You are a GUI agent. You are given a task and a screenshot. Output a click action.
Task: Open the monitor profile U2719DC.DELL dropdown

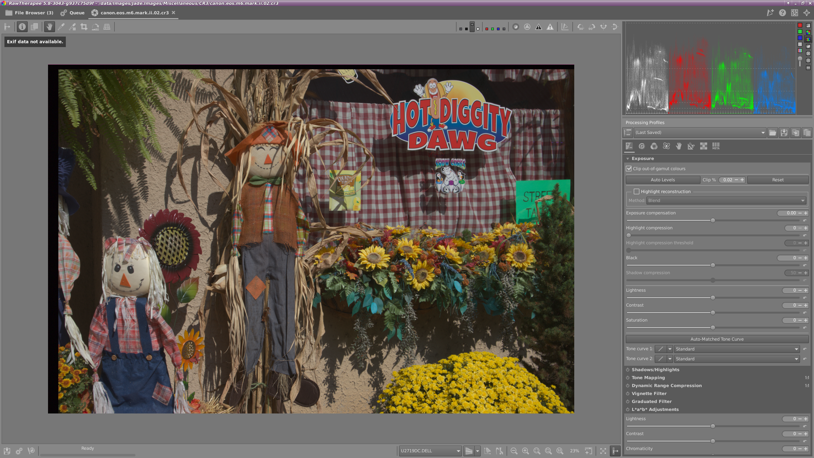pyautogui.click(x=430, y=451)
